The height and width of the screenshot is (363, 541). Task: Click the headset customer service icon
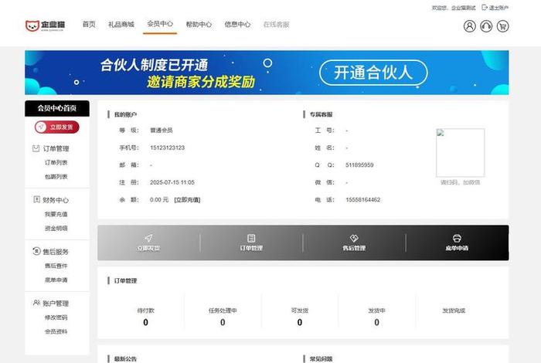pos(486,26)
